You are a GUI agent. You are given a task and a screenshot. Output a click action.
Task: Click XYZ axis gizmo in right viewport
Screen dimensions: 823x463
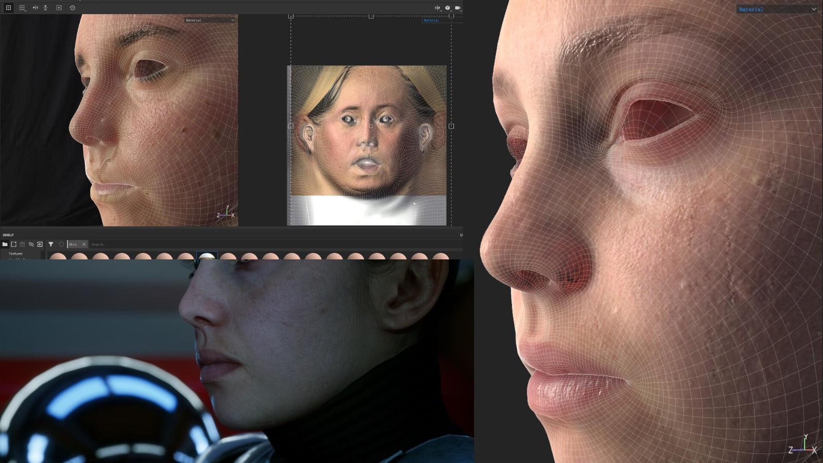click(x=803, y=444)
